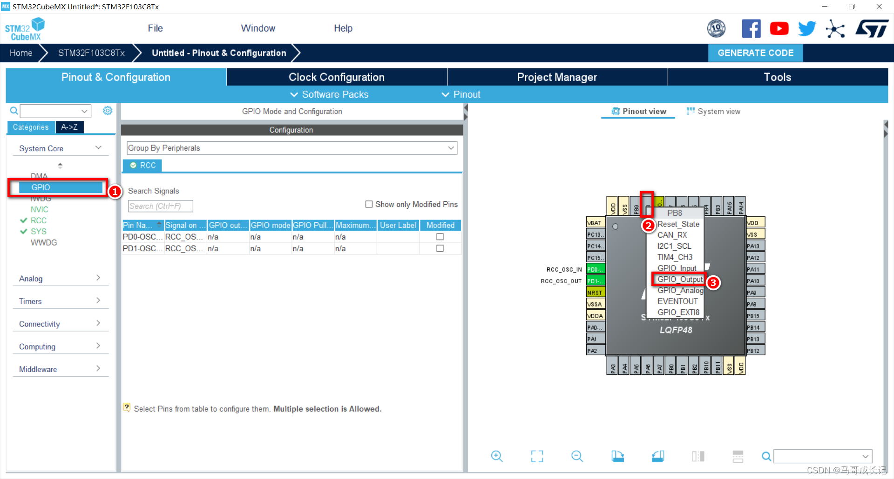This screenshot has height=479, width=894.
Task: Open the Facebook icon link
Action: point(751,29)
